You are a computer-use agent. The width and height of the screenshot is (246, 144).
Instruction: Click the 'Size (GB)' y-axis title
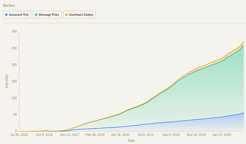coord(6,81)
